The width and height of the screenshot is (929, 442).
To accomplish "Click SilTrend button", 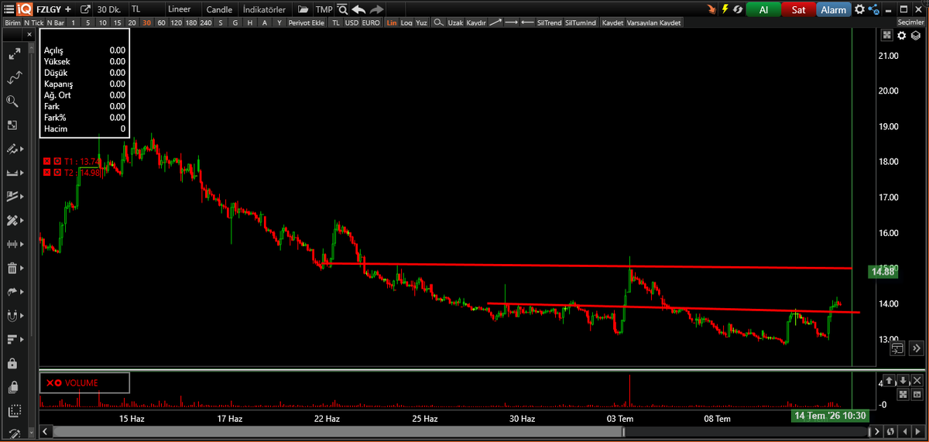I will 550,23.
